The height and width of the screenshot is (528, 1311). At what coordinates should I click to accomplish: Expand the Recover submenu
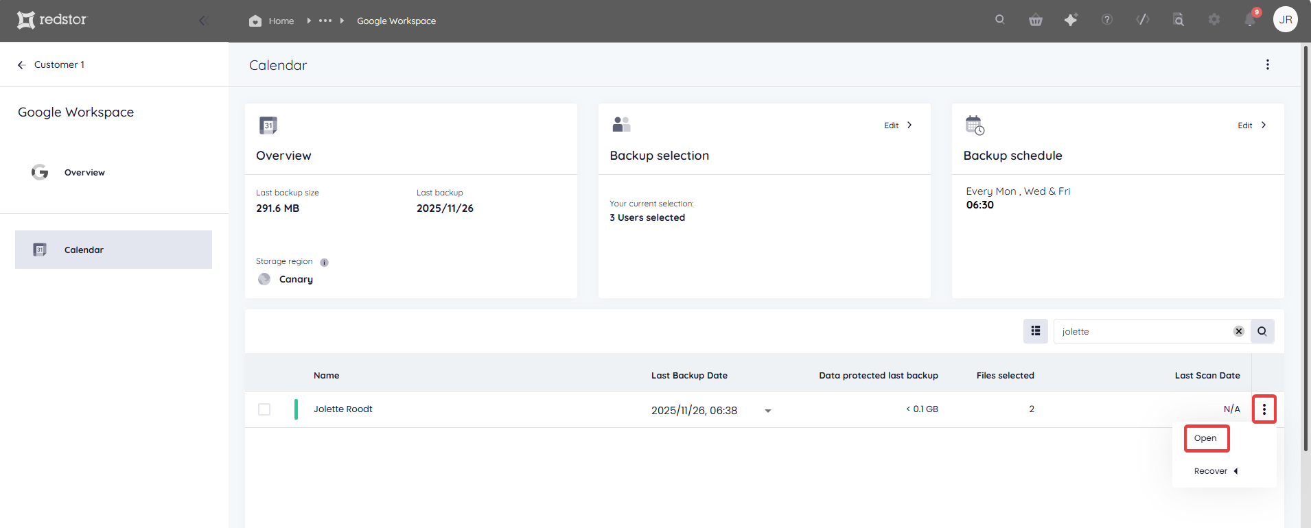click(x=1216, y=471)
